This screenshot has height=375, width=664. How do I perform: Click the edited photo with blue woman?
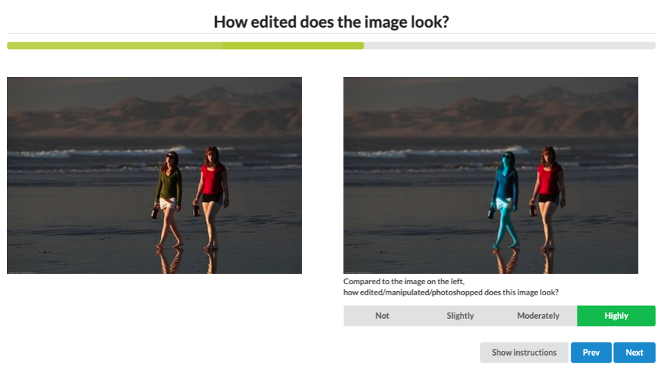(x=491, y=175)
